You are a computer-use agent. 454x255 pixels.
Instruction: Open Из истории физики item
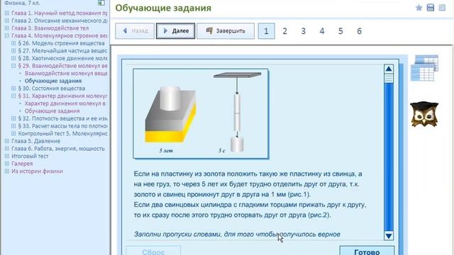[37, 171]
